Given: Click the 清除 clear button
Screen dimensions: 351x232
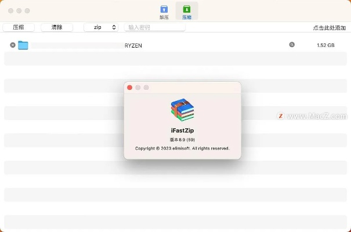Looking at the screenshot, I should [57, 27].
